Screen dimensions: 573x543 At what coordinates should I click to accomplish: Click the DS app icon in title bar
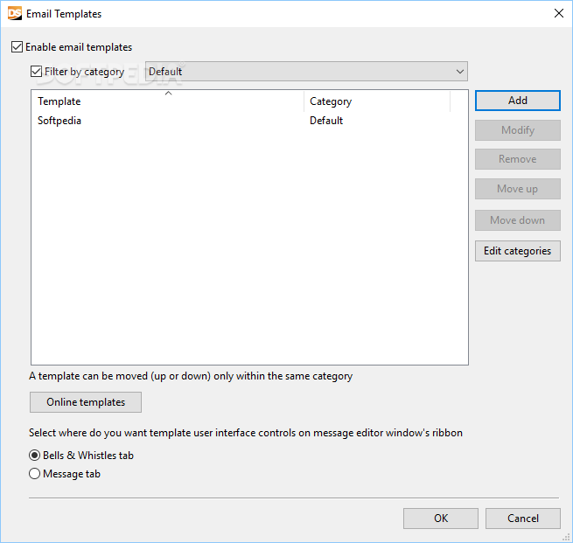click(15, 13)
